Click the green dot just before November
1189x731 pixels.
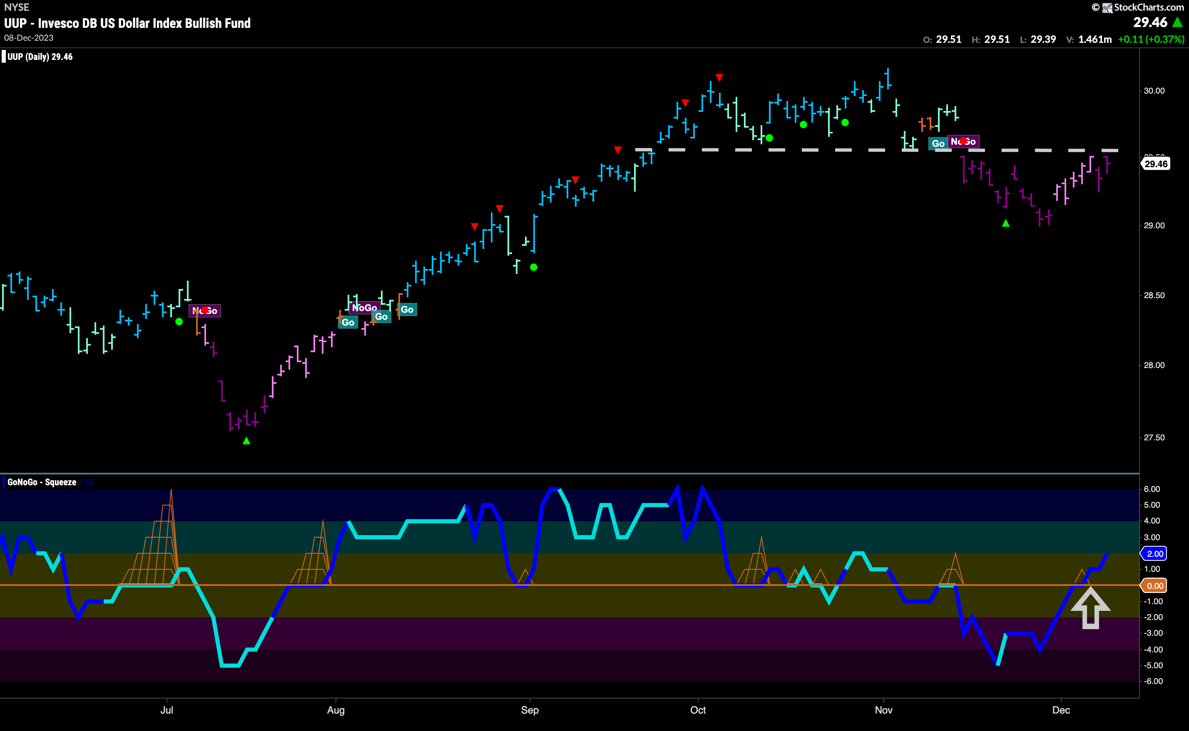pyautogui.click(x=845, y=122)
